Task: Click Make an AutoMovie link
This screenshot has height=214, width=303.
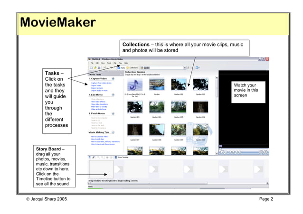Action: point(99,109)
